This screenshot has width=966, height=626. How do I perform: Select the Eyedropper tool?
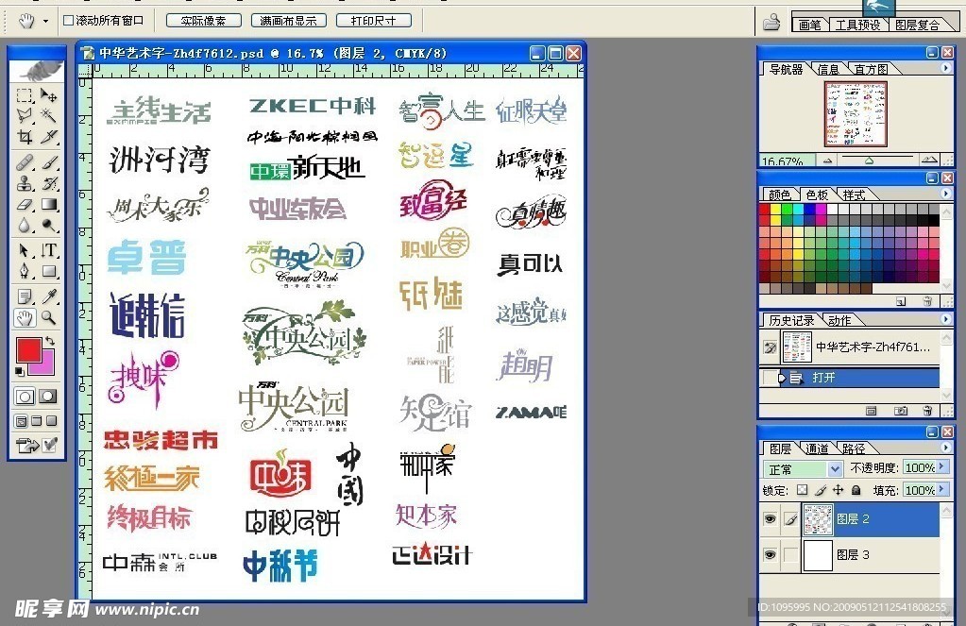pos(49,297)
